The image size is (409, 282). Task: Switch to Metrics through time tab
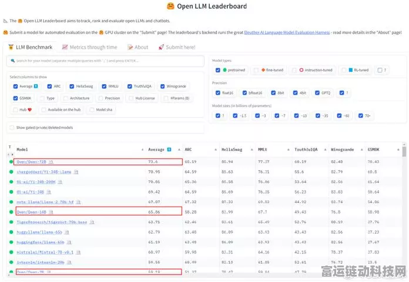click(x=90, y=47)
